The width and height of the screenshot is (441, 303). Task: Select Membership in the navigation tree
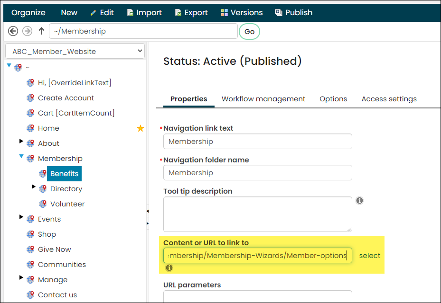click(x=60, y=159)
